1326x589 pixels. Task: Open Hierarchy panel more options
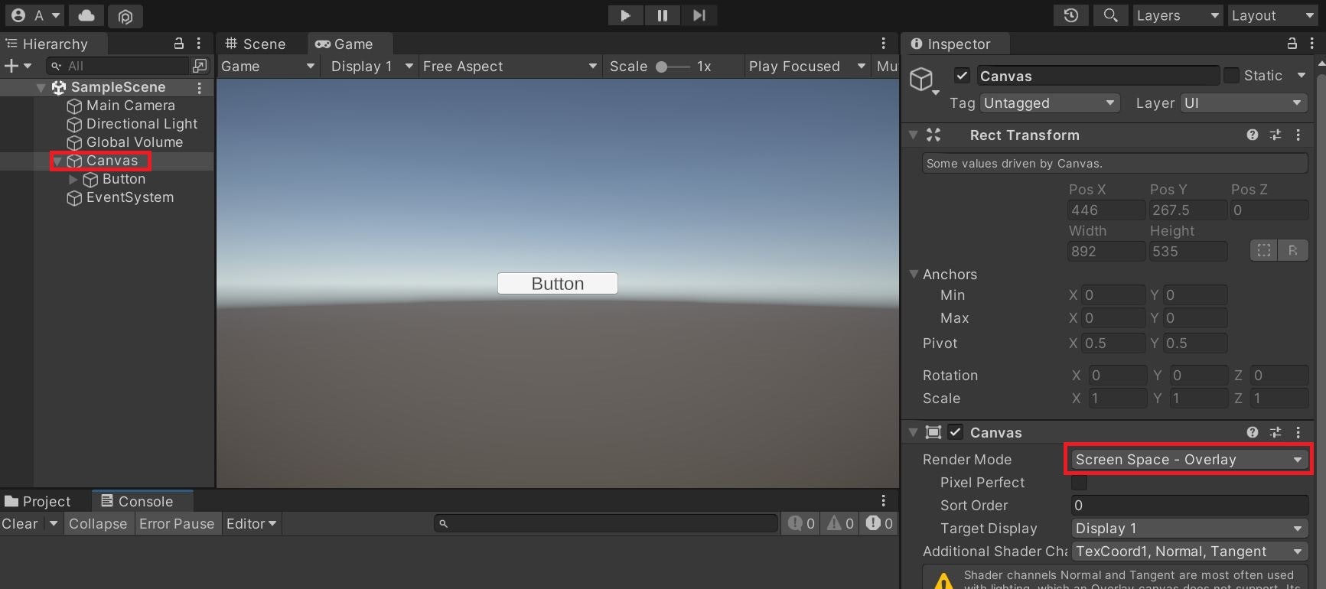coord(199,44)
